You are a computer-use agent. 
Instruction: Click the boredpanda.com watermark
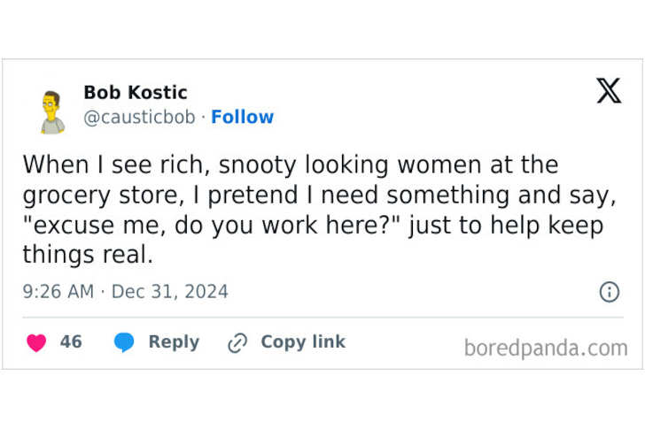pos(545,348)
